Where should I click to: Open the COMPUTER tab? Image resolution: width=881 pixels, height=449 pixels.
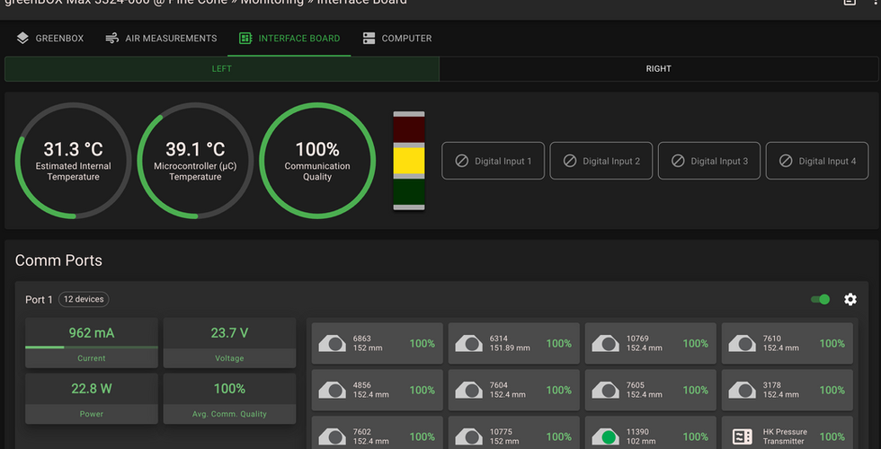click(396, 38)
